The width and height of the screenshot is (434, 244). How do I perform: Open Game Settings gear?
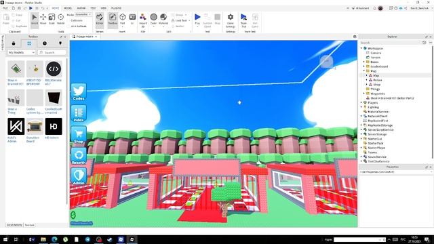pos(231,20)
